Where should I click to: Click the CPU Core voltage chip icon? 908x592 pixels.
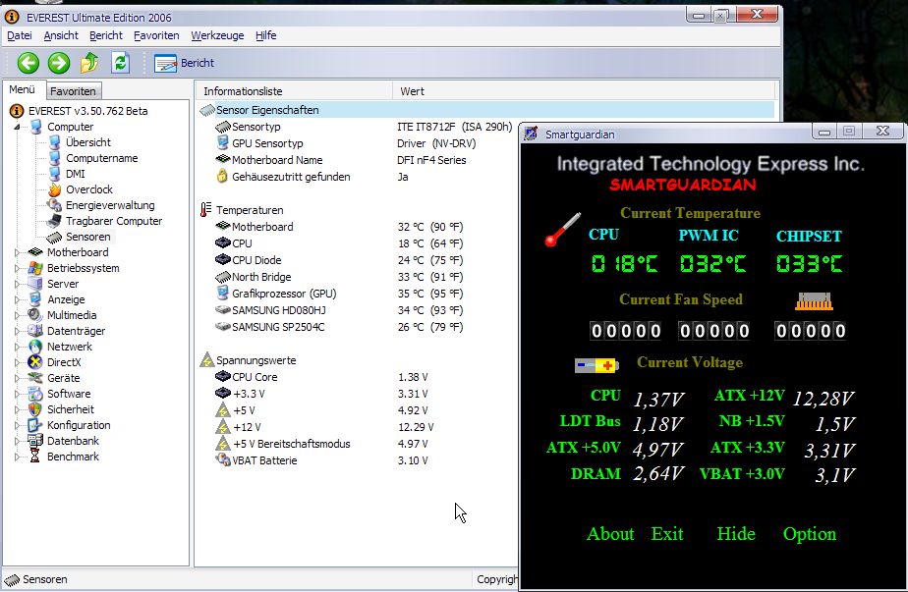pos(222,376)
